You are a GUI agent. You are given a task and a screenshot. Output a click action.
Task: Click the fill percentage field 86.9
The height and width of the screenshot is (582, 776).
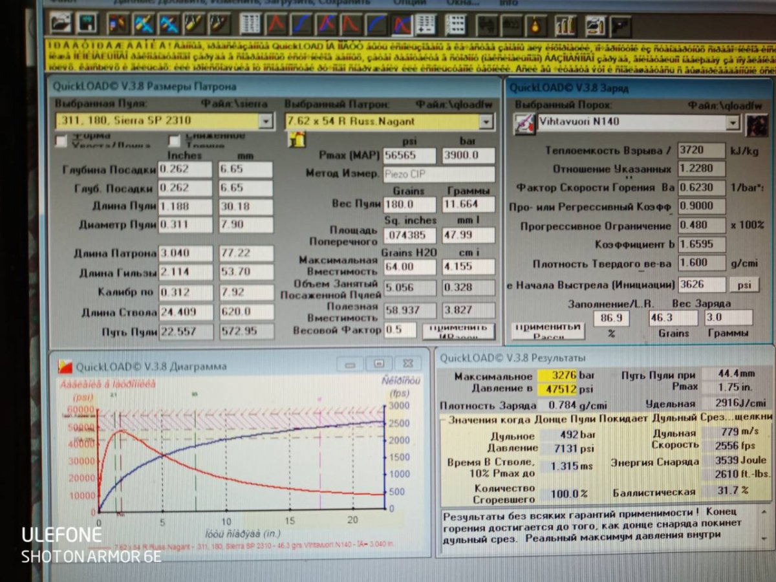pos(611,319)
